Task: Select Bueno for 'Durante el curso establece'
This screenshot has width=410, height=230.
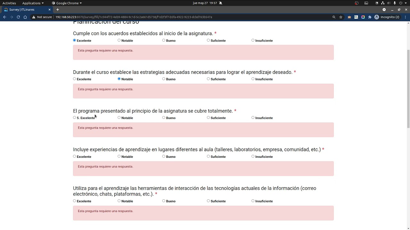Action: pyautogui.click(x=164, y=79)
